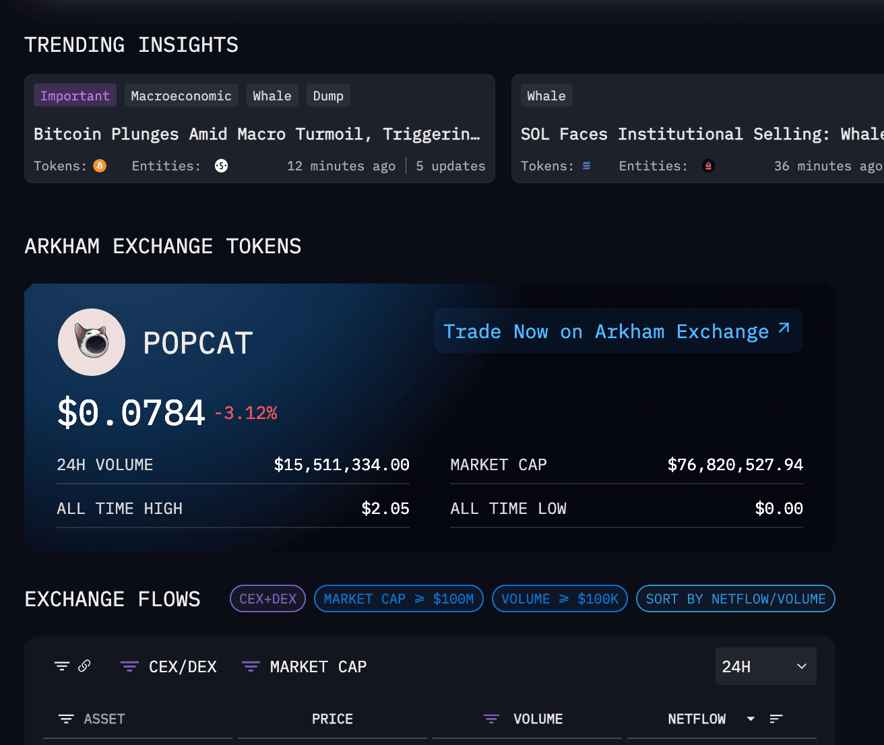Screen dimensions: 884x745
Task: Click the 24H volume value $15,511,334.00
Action: (342, 465)
